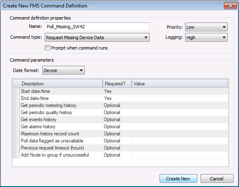The image size is (239, 187).
Task: Click the Value cell for Start date/time
Action: [180, 91]
